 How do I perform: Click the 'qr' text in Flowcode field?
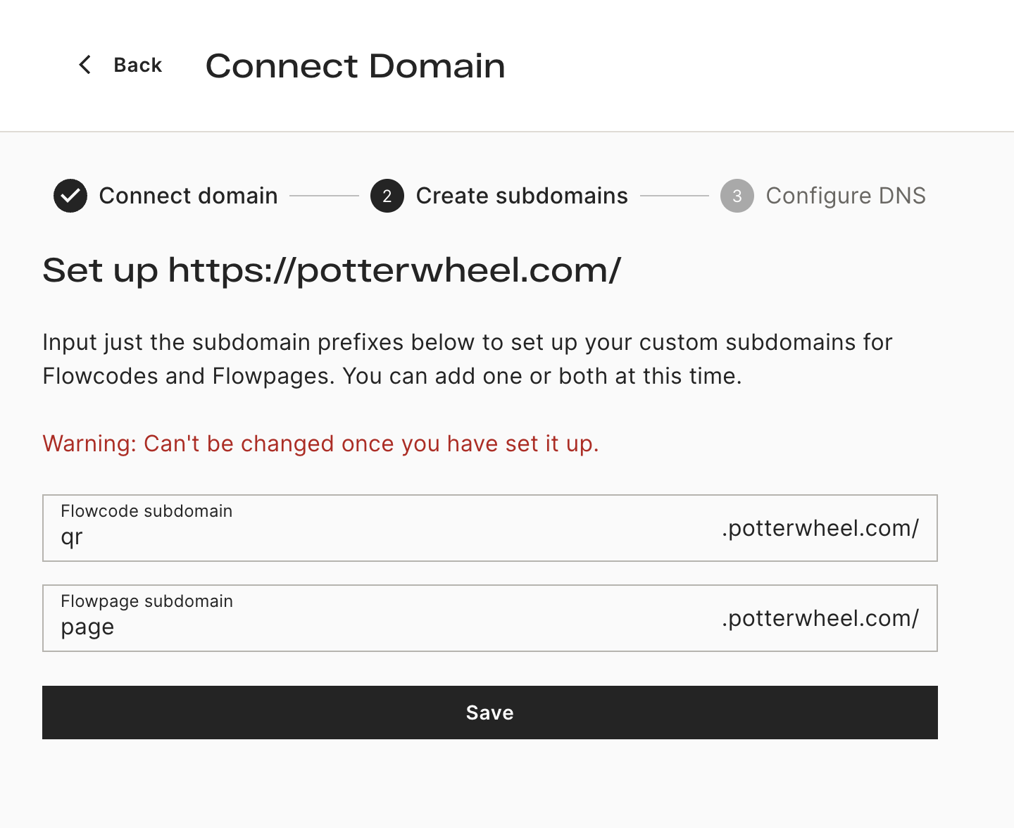(x=72, y=538)
